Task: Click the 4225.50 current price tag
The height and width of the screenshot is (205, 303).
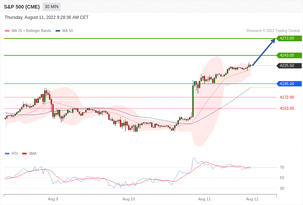Action: [x=289, y=66]
